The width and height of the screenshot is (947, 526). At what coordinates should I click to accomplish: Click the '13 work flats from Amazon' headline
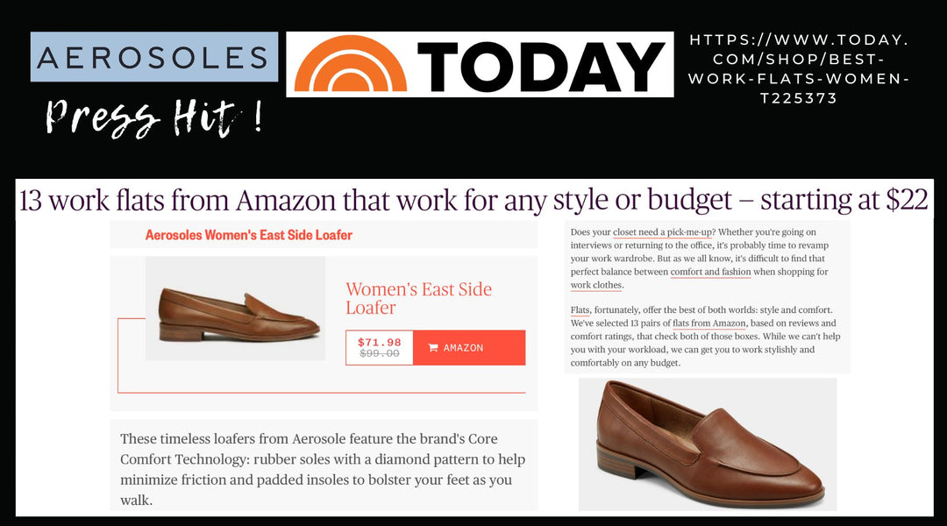click(x=473, y=200)
